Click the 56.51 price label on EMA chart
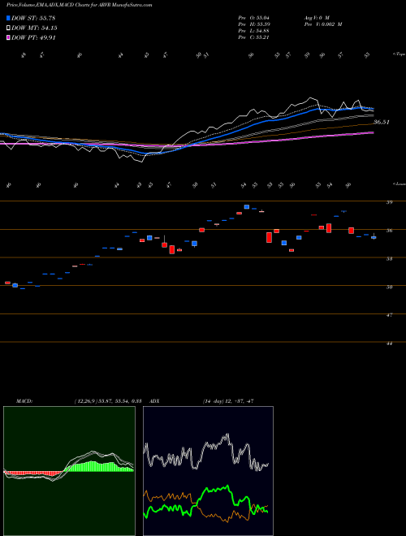The image size is (406, 536). (382, 122)
